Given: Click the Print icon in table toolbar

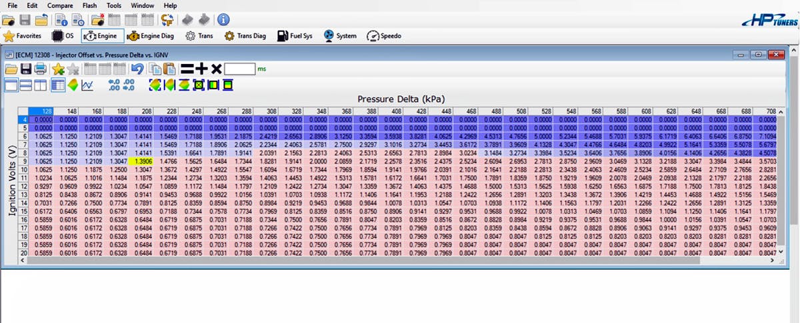Looking at the screenshot, I should (x=41, y=69).
